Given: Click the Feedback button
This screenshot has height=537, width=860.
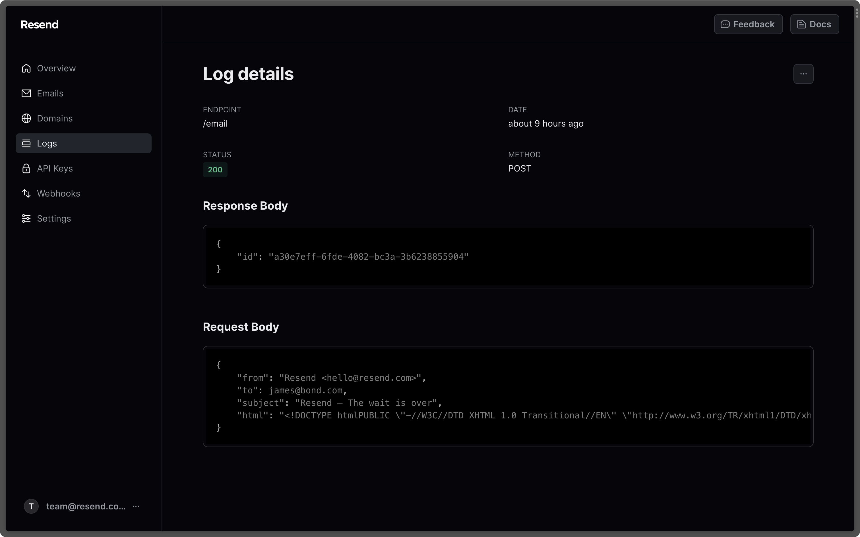Looking at the screenshot, I should tap(748, 24).
